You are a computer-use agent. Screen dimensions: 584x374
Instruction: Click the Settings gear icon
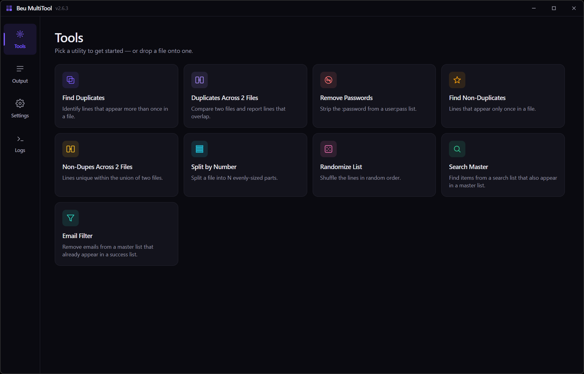20,103
